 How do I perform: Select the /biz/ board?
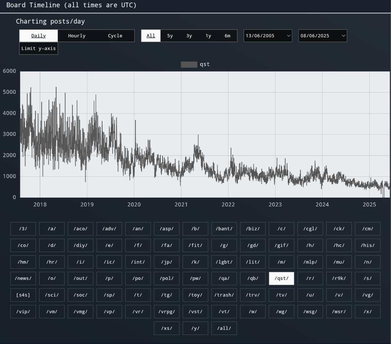pyautogui.click(x=253, y=229)
